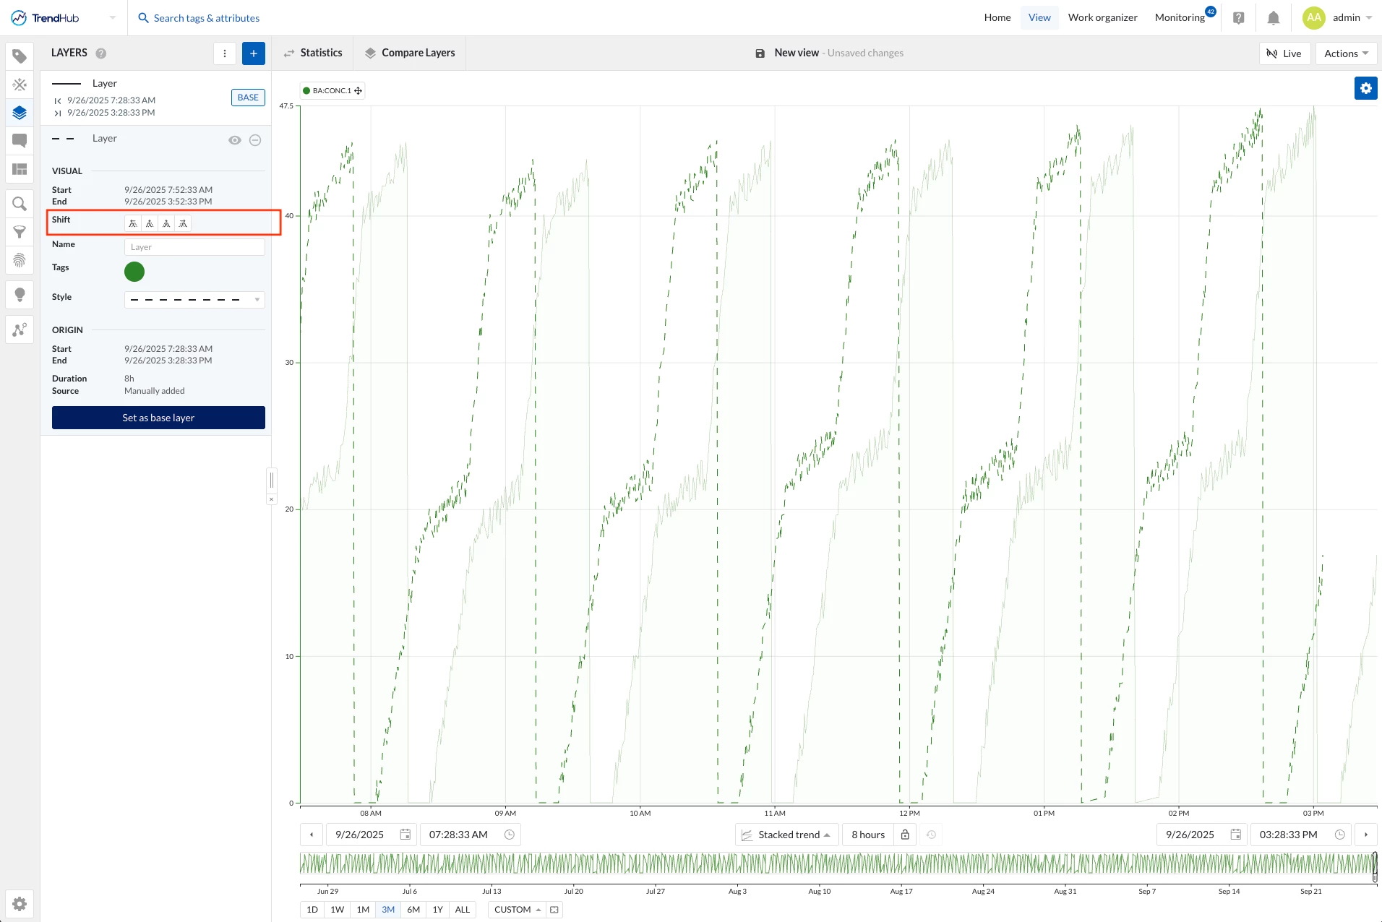Open the Actions dropdown
Viewport: 1382px width, 922px height.
[x=1346, y=53]
